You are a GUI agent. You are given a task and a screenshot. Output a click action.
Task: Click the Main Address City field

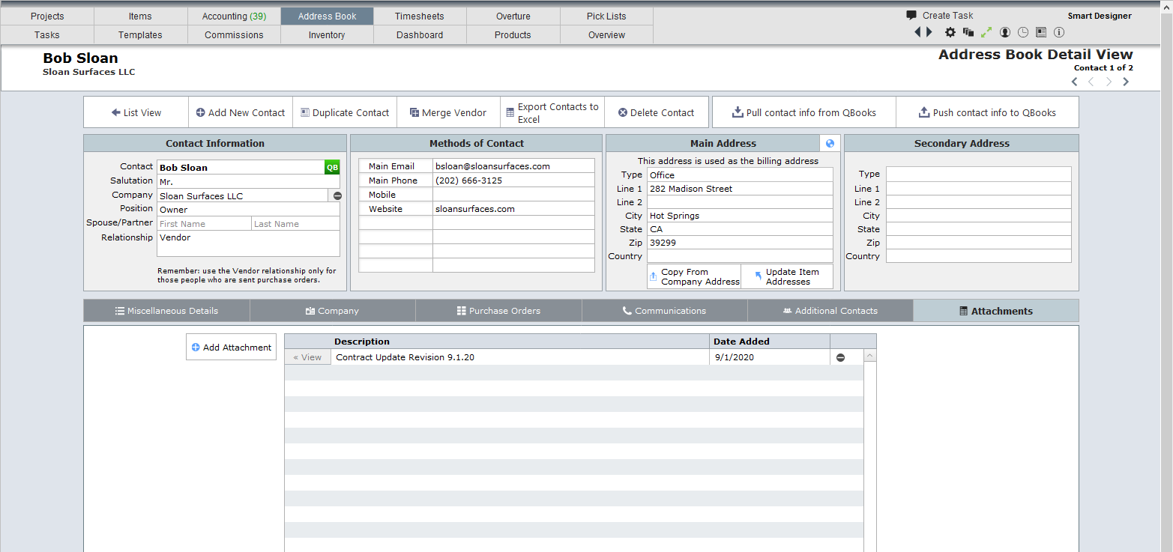click(740, 216)
